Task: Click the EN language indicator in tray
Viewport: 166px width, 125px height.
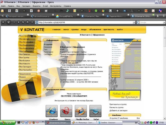Action: 136,123
